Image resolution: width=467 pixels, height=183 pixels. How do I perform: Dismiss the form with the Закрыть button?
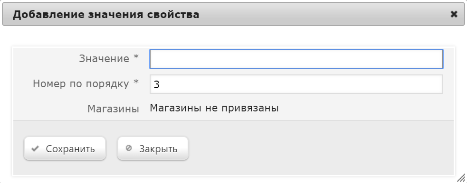point(153,148)
